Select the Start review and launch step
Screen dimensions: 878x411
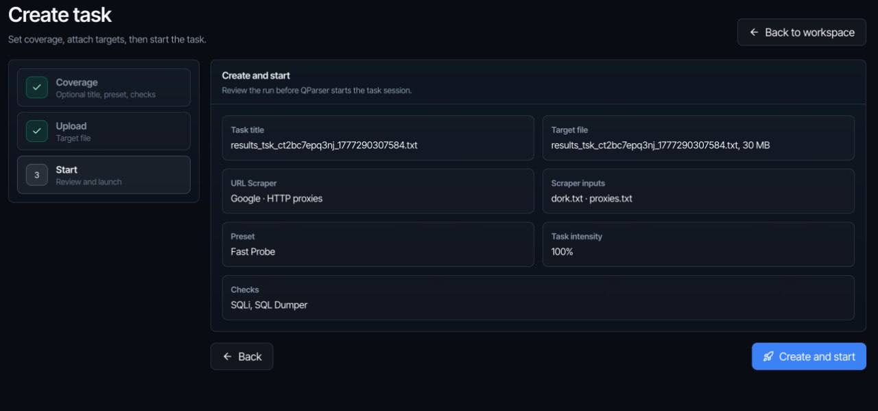tap(104, 175)
